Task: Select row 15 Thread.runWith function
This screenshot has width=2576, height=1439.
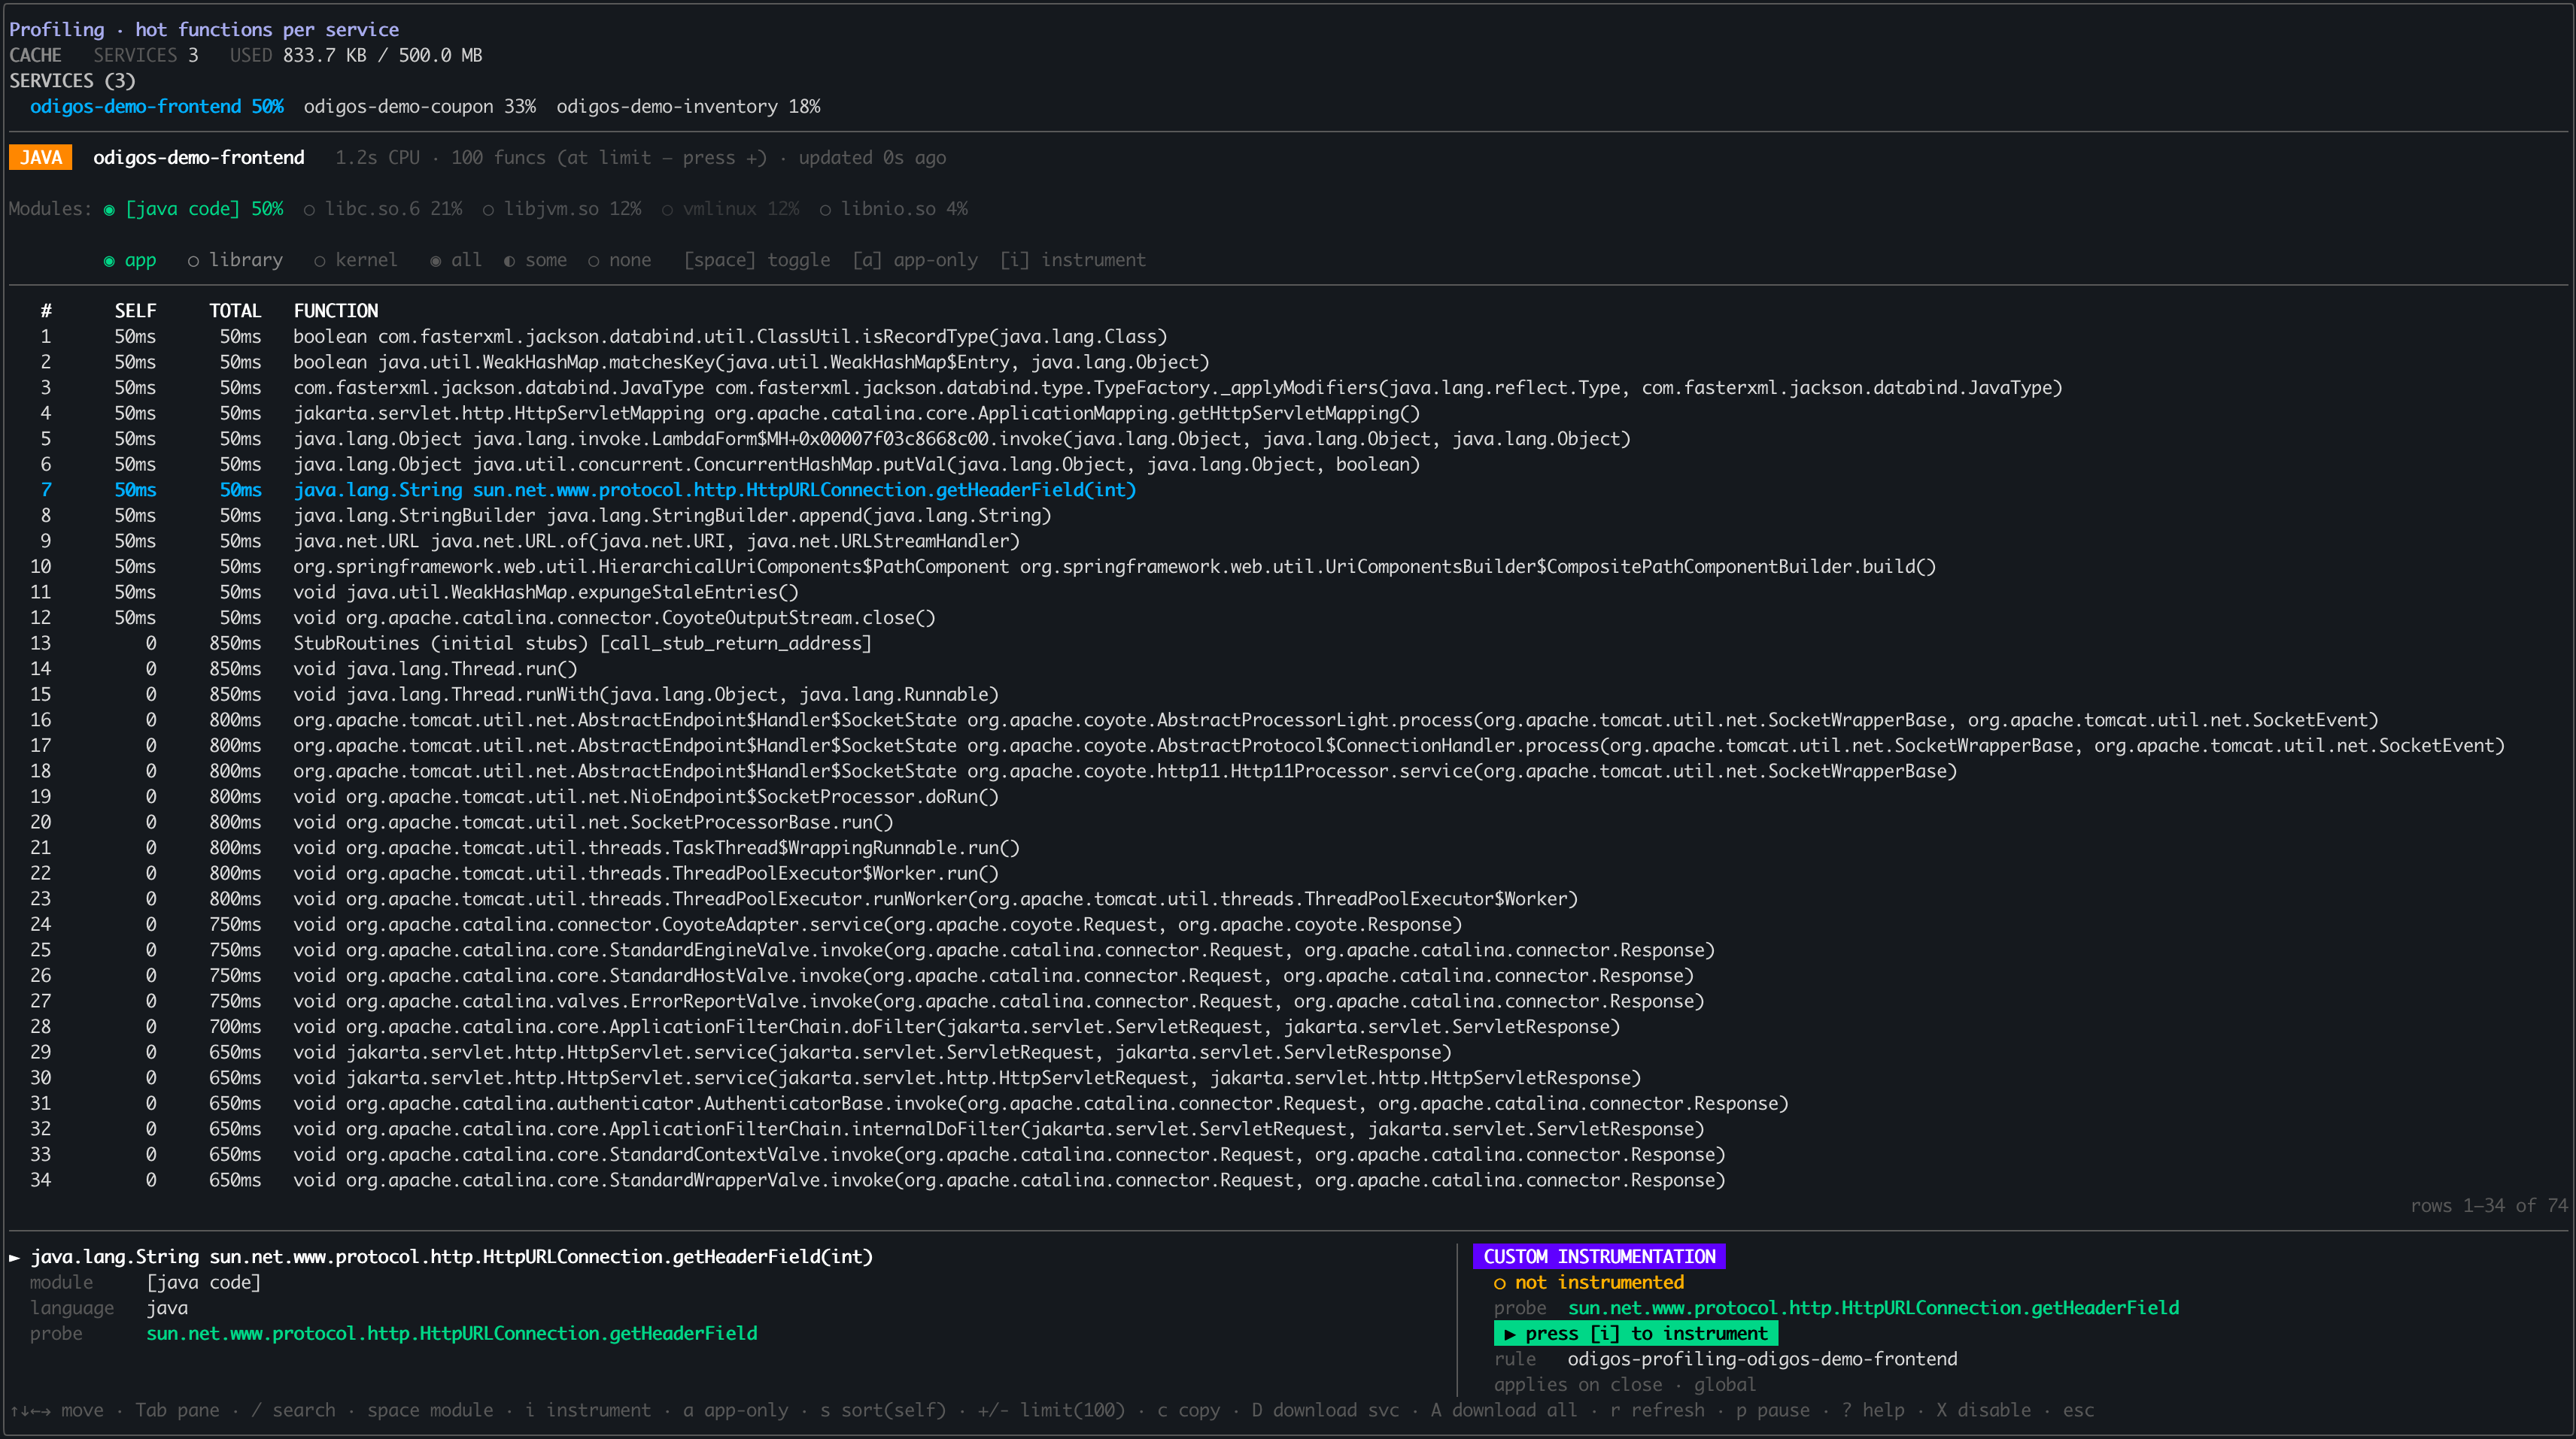Action: pyautogui.click(x=1288, y=695)
